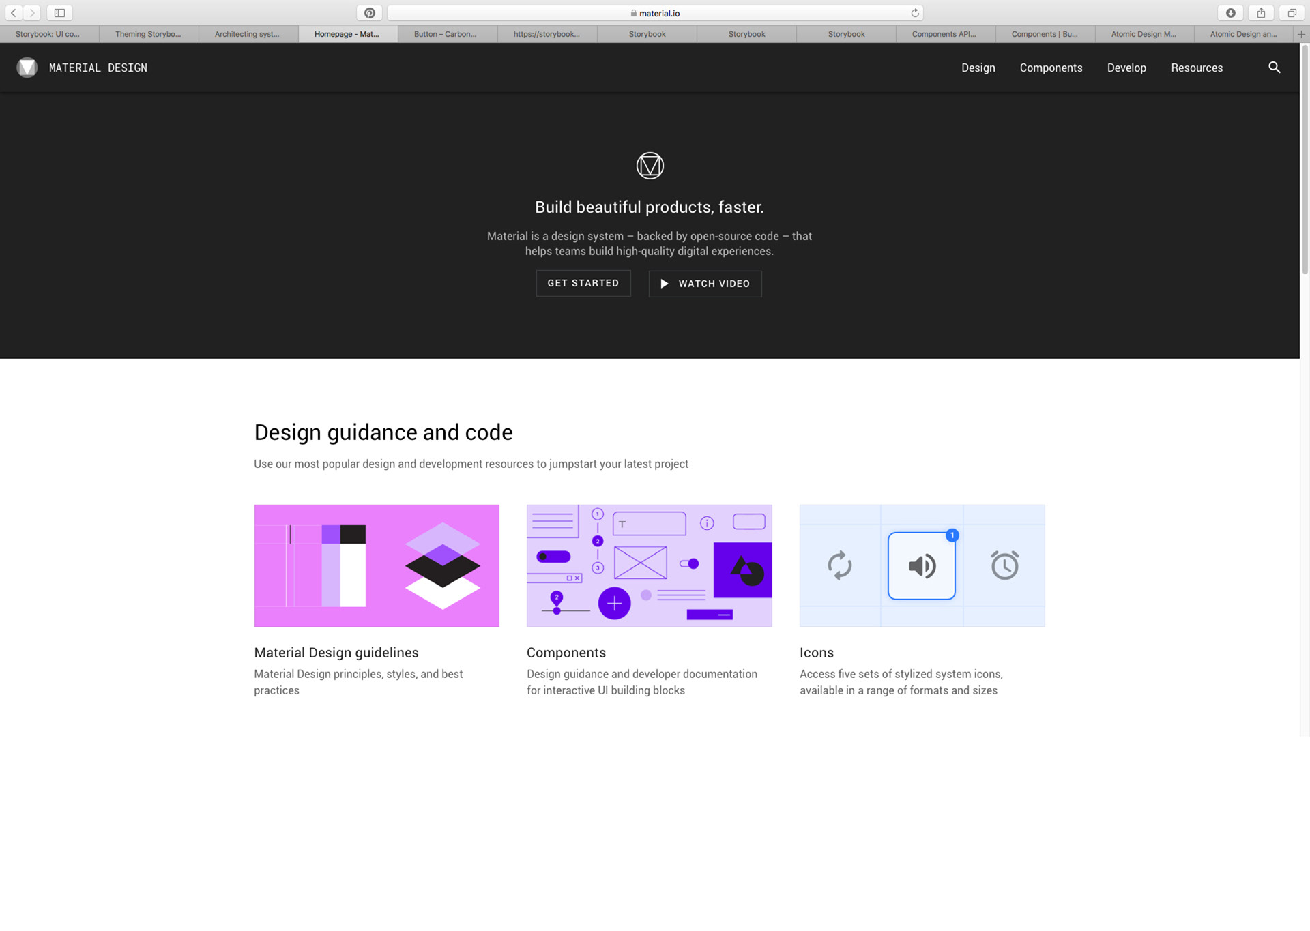
Task: Switch to the Button – Carbon... tab
Action: click(x=448, y=34)
